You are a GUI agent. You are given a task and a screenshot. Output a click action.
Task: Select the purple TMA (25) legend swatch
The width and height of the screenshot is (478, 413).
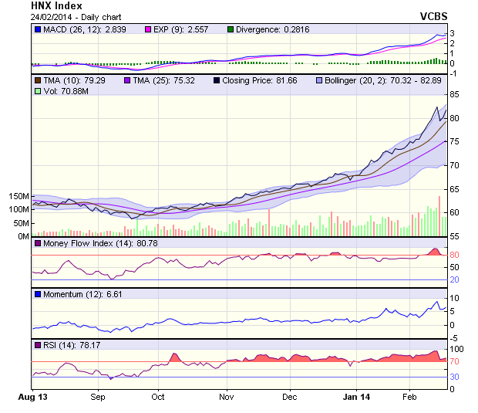pyautogui.click(x=126, y=80)
